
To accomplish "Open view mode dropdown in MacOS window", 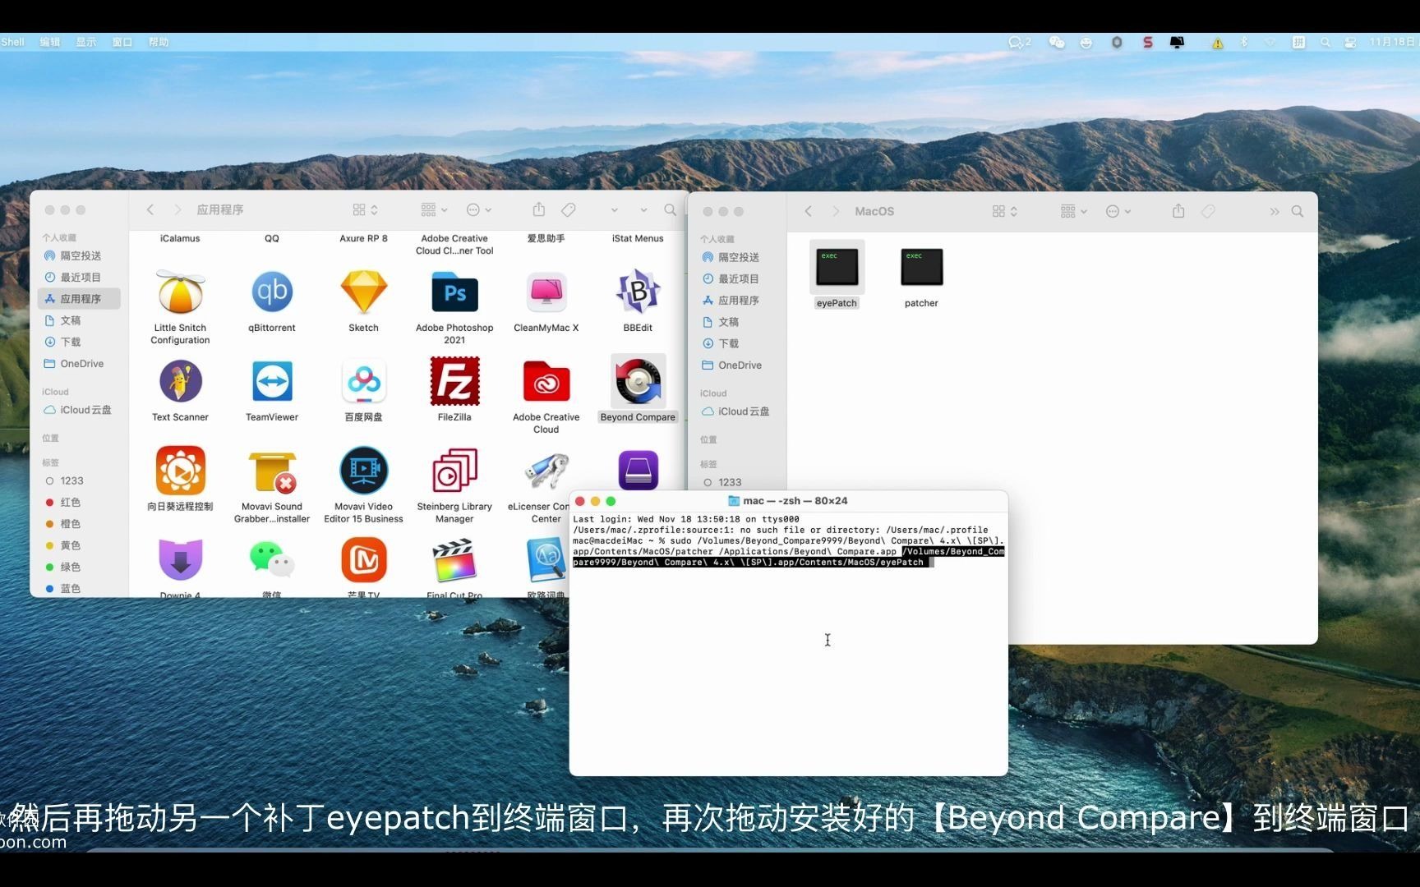I will 1004,211.
